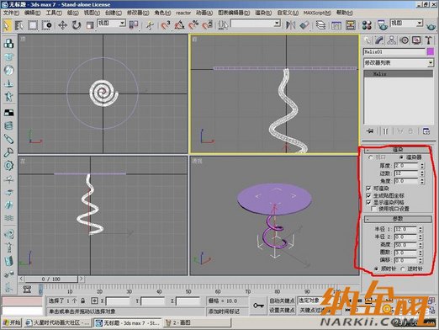Screen dimensions: 439x330
Task: Open the 修改器列表 dropdown
Action: [x=399, y=63]
